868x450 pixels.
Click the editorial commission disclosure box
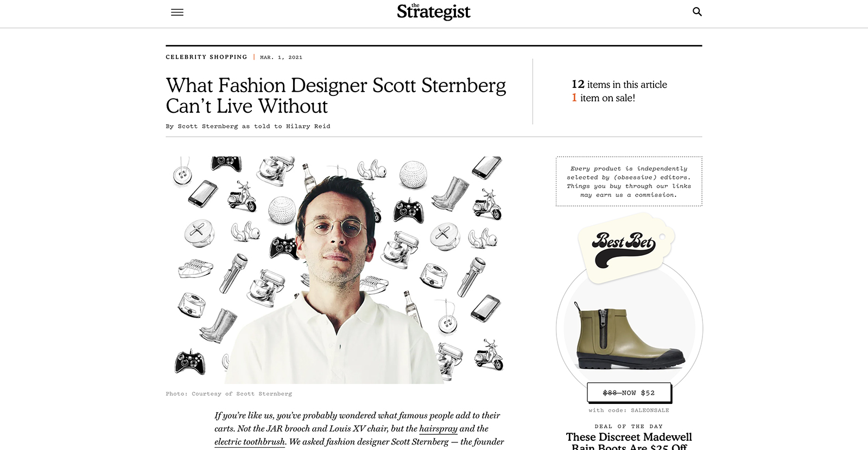pos(629,182)
